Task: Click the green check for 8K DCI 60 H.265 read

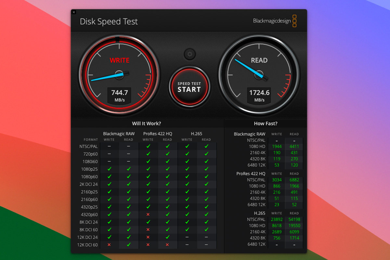Action: (206, 229)
